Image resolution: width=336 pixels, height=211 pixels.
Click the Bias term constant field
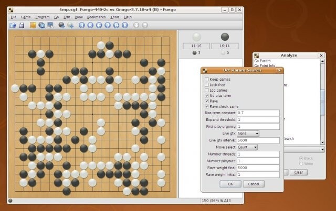[x=258, y=113]
